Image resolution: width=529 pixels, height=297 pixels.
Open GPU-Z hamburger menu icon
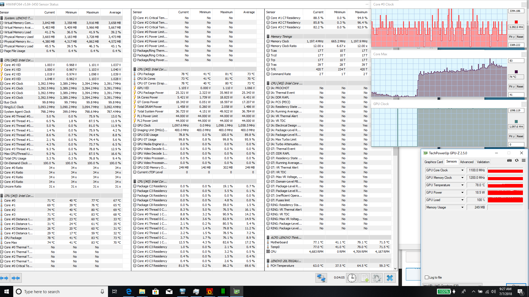(x=523, y=161)
